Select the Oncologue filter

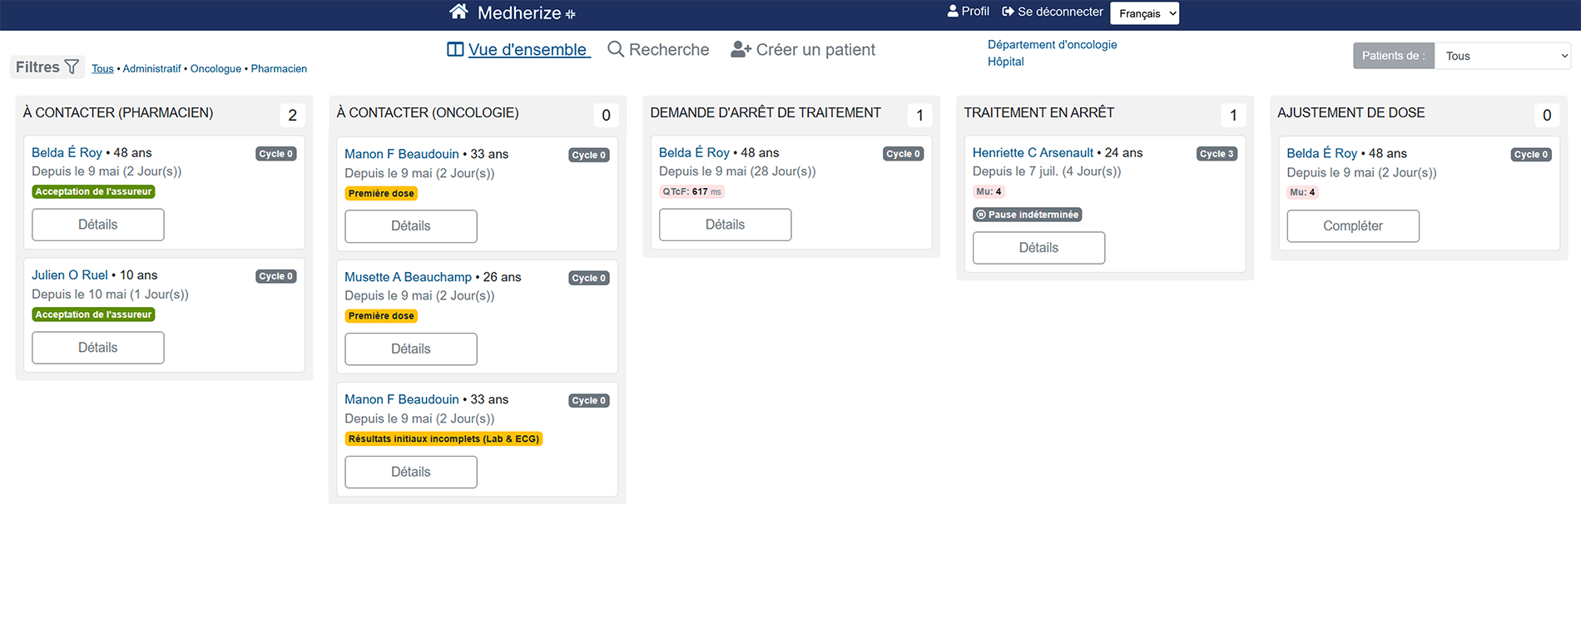tap(216, 69)
